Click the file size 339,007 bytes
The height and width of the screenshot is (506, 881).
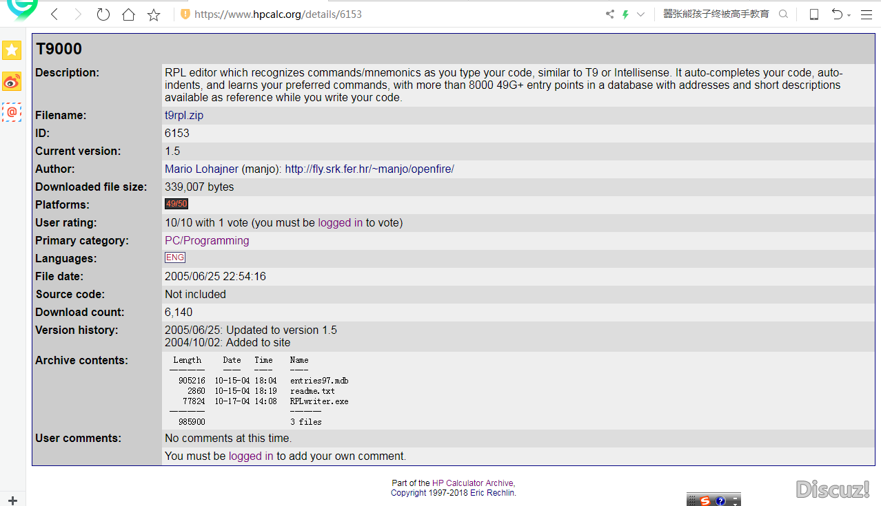coord(199,187)
